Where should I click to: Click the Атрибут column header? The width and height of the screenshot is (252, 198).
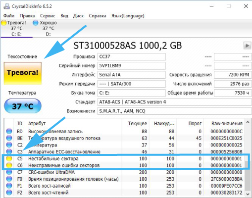(x=74, y=123)
